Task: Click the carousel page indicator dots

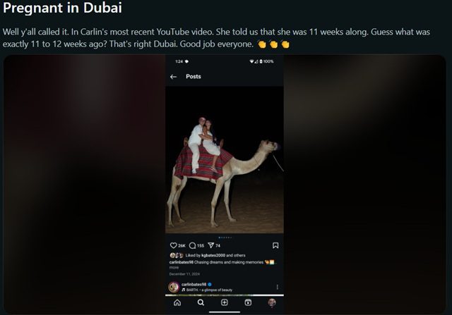Action: (225, 237)
